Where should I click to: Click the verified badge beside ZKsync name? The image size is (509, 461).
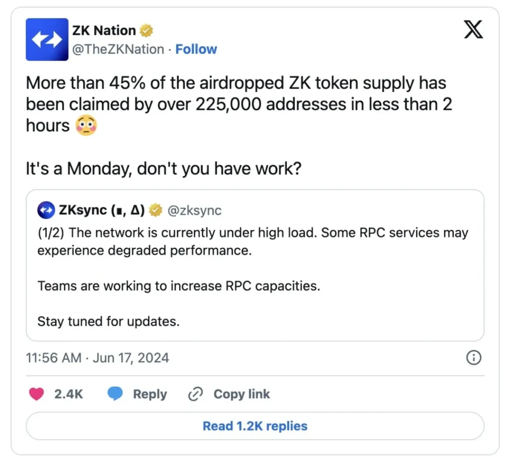[156, 210]
